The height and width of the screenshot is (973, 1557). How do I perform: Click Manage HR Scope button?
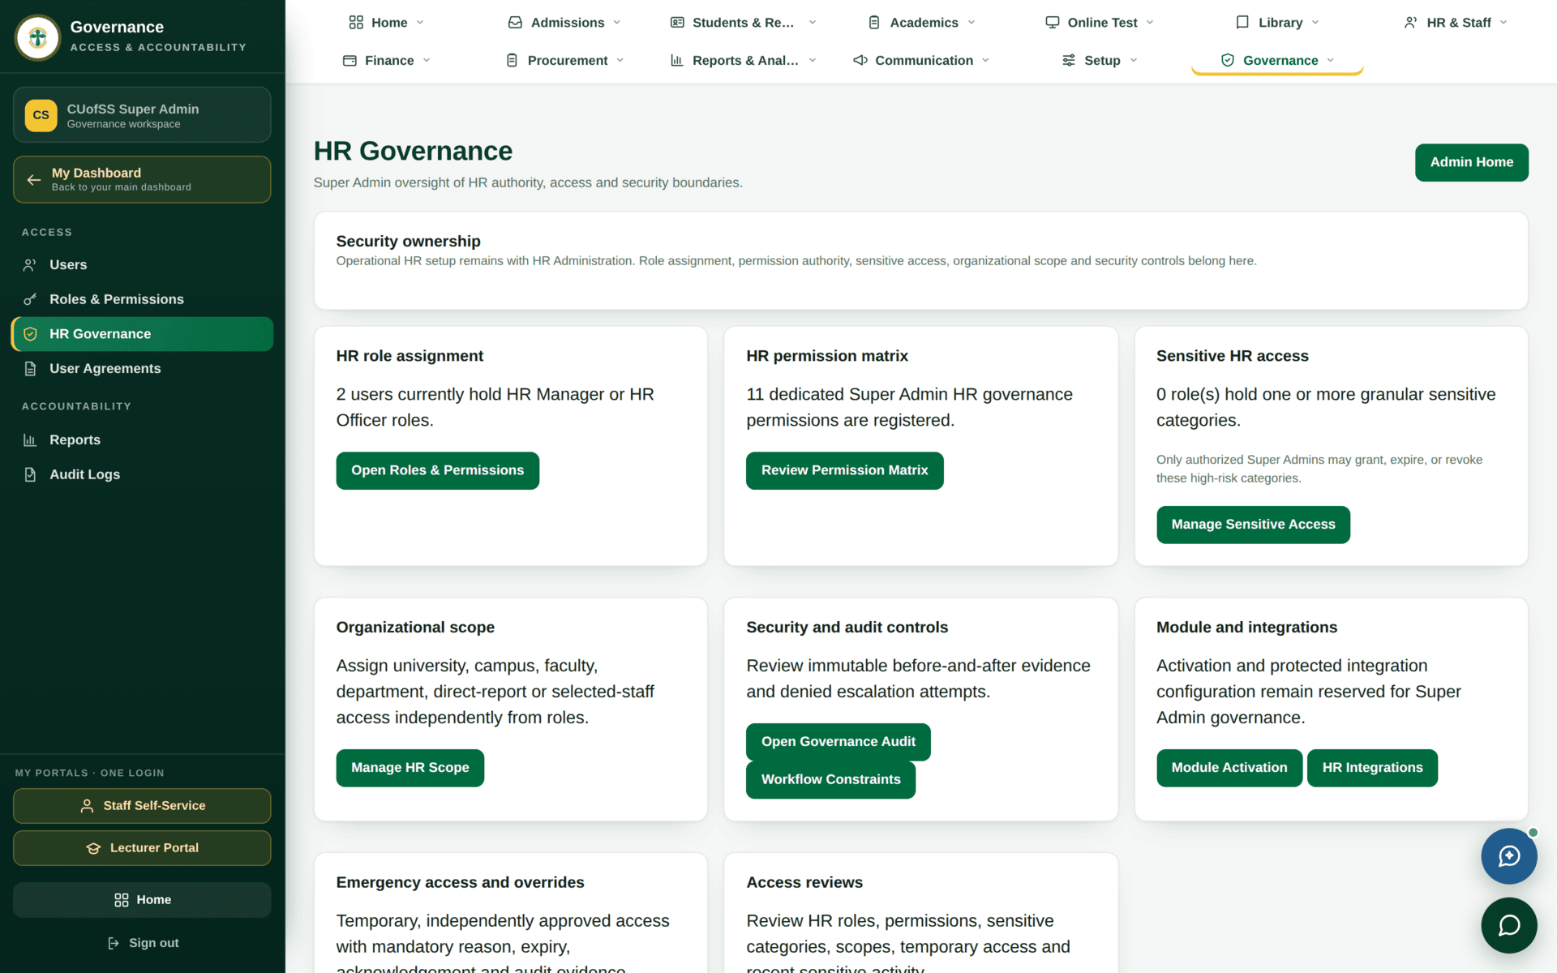(410, 768)
